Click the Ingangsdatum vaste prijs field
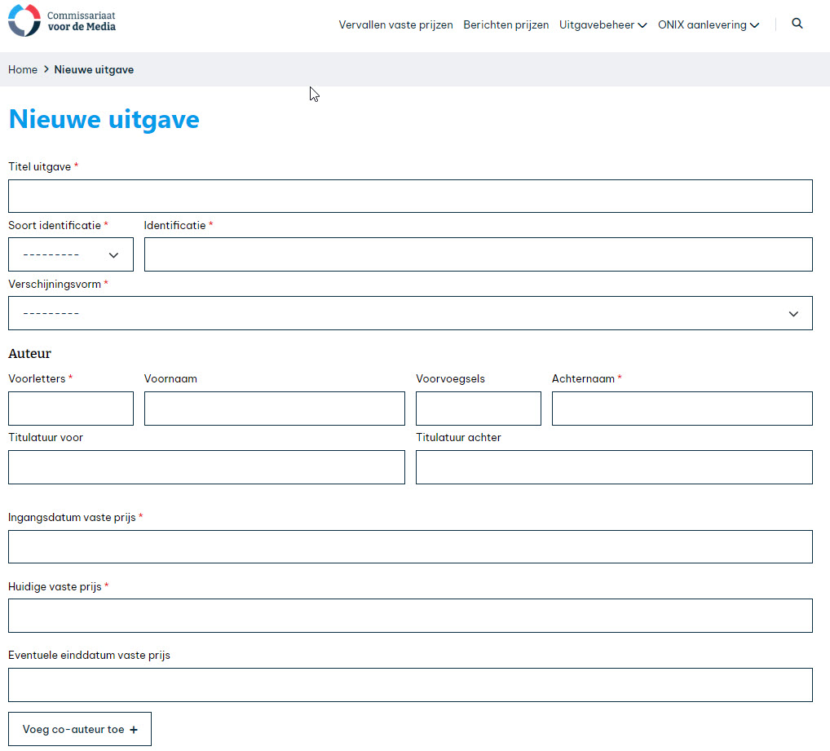Viewport: 830px width, 751px height. 410,546
